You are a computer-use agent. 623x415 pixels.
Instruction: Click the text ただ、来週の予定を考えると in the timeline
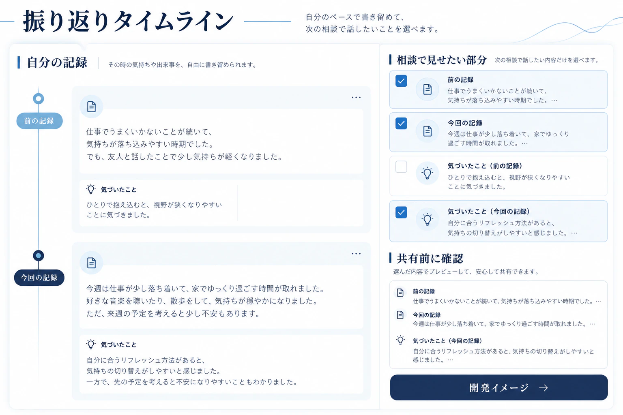pyautogui.click(x=136, y=314)
